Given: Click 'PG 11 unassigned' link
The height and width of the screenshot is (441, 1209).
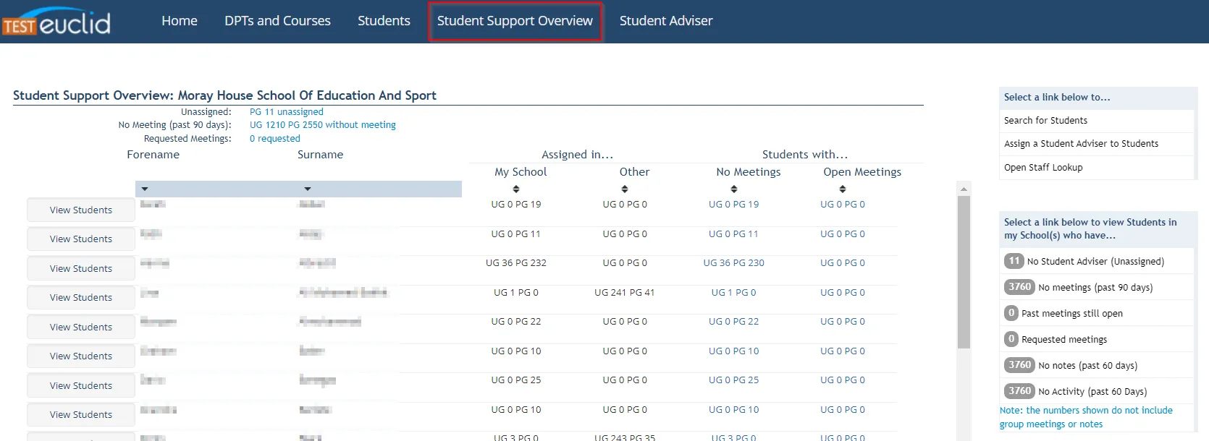Looking at the screenshot, I should click(287, 112).
